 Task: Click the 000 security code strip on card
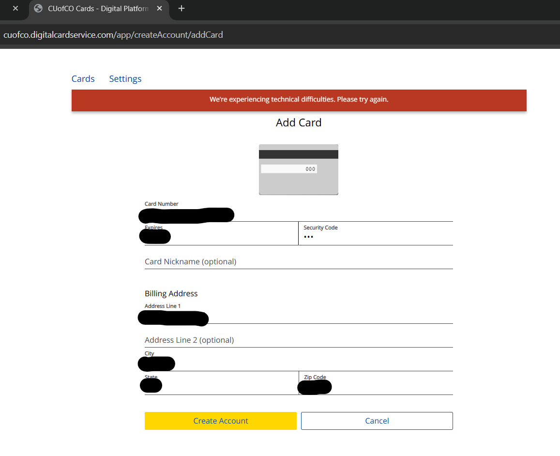pyautogui.click(x=289, y=169)
